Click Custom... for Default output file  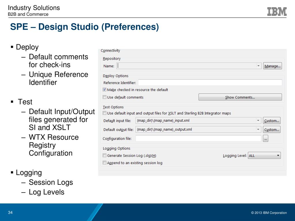point(272,129)
